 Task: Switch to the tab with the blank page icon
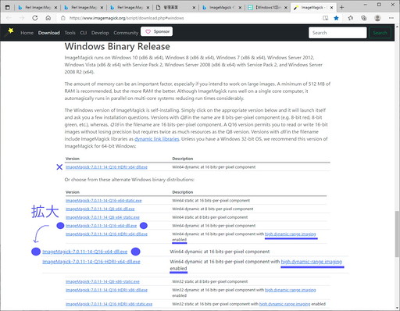click(x=175, y=8)
